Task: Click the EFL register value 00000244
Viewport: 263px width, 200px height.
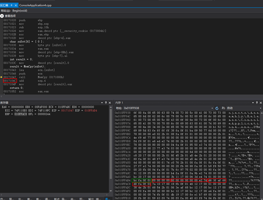Action: pyautogui.click(x=44, y=114)
